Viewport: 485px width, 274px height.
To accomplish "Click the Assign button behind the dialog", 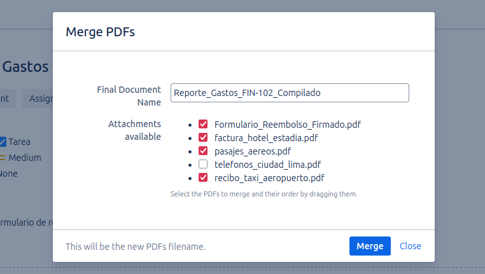I will pos(38,99).
